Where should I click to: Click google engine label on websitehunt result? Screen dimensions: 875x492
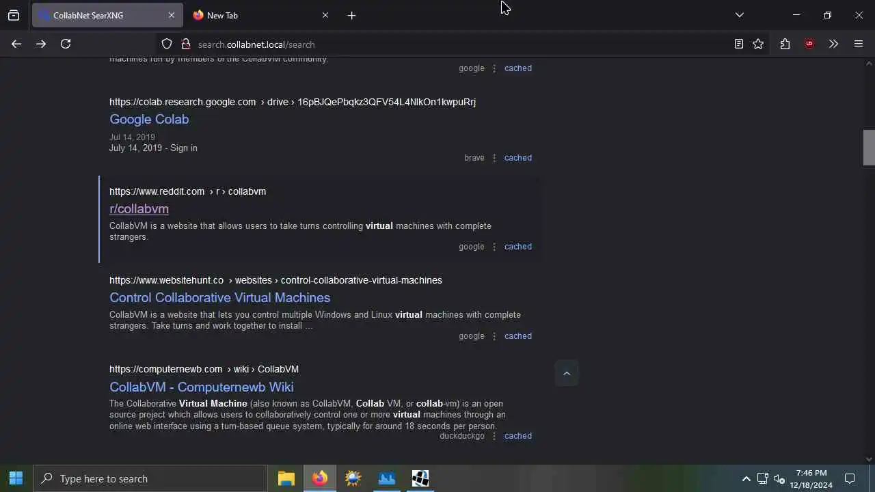click(x=472, y=336)
